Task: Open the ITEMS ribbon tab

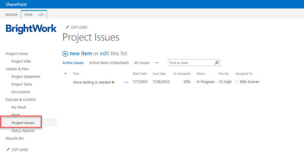Action: tap(28, 15)
